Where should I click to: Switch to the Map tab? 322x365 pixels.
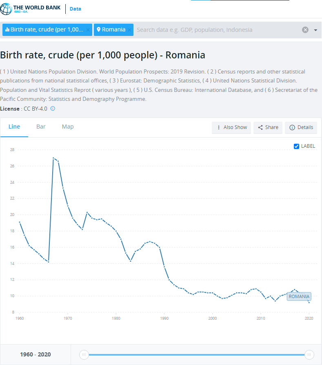point(68,127)
